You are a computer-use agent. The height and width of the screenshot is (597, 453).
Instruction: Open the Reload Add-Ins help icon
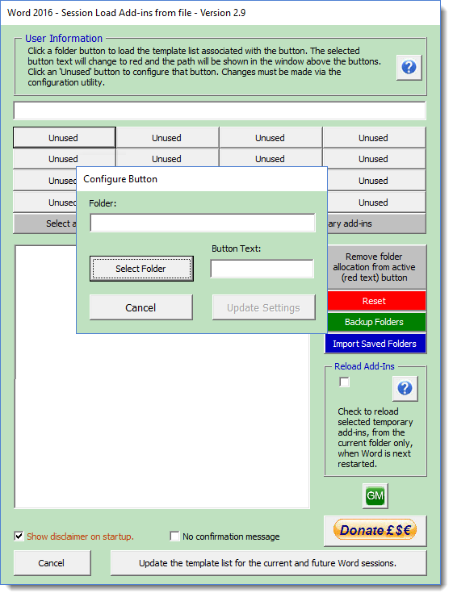pos(405,388)
